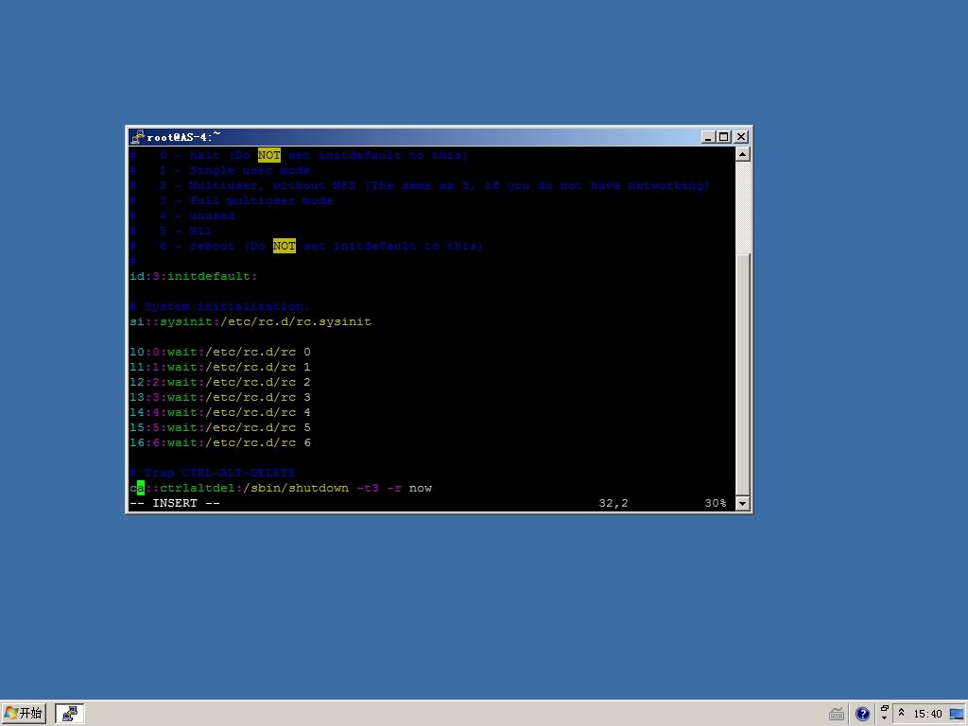Click the si::sysinit rc.sysinit line
Screen dimensions: 968x726
(x=251, y=321)
